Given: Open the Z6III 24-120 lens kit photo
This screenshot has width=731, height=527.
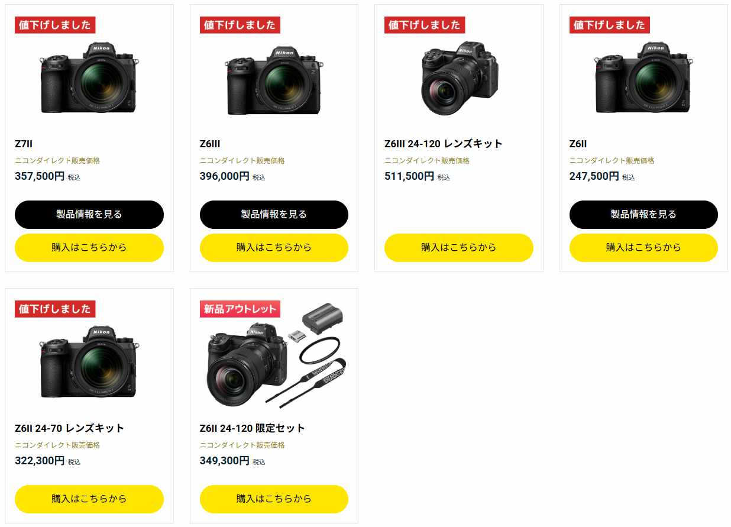Looking at the screenshot, I should tap(459, 78).
